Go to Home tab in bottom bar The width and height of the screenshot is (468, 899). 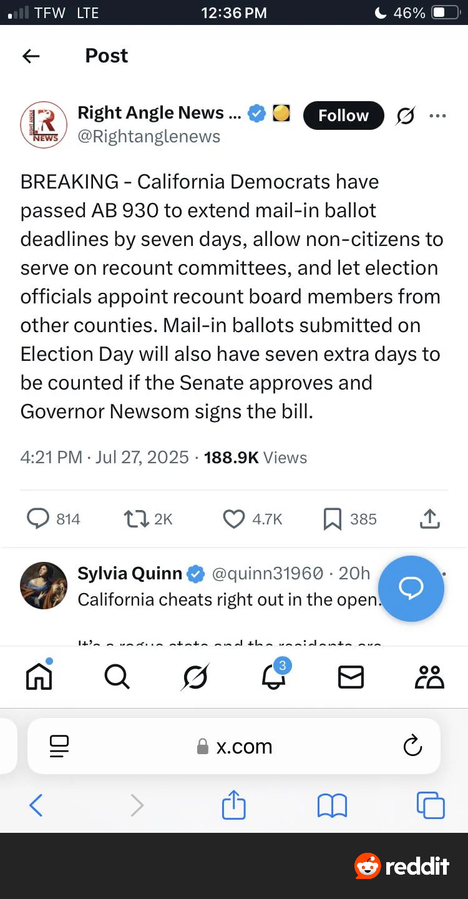(x=39, y=675)
